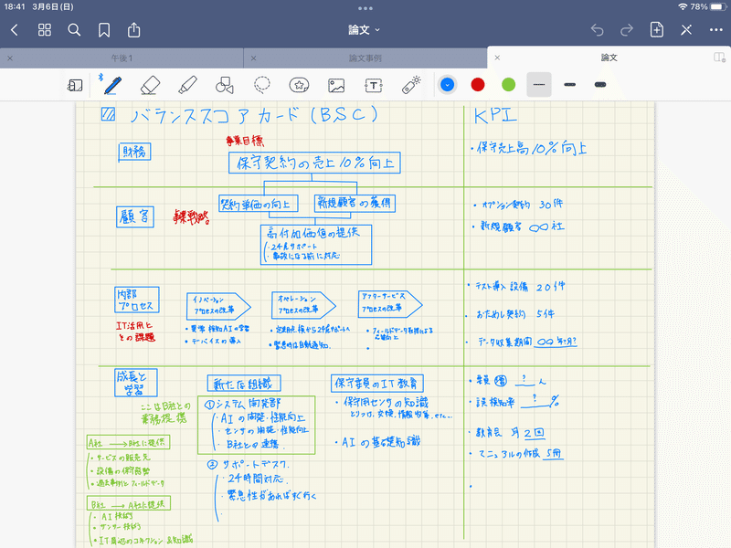Expand the blue pen color options
The width and height of the screenshot is (731, 548).
pyautogui.click(x=447, y=83)
